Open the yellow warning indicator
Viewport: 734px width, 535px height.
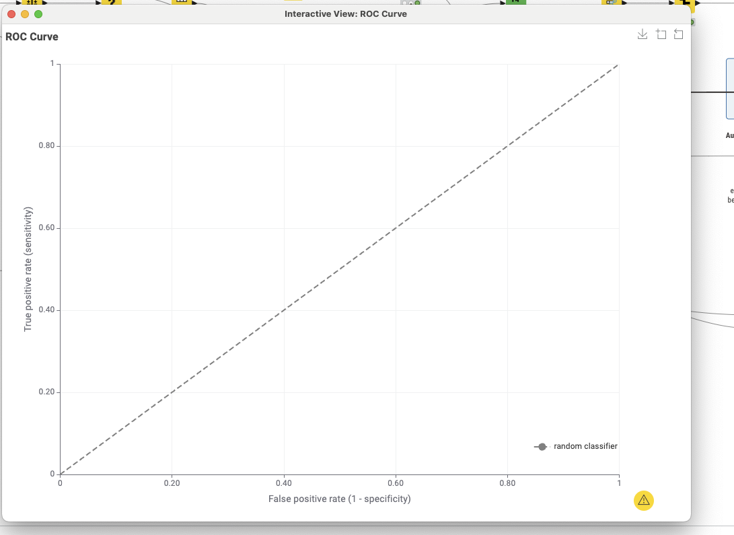644,500
